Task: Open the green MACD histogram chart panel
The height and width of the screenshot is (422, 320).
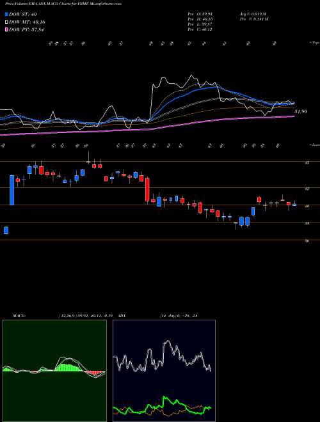Action: click(x=54, y=371)
